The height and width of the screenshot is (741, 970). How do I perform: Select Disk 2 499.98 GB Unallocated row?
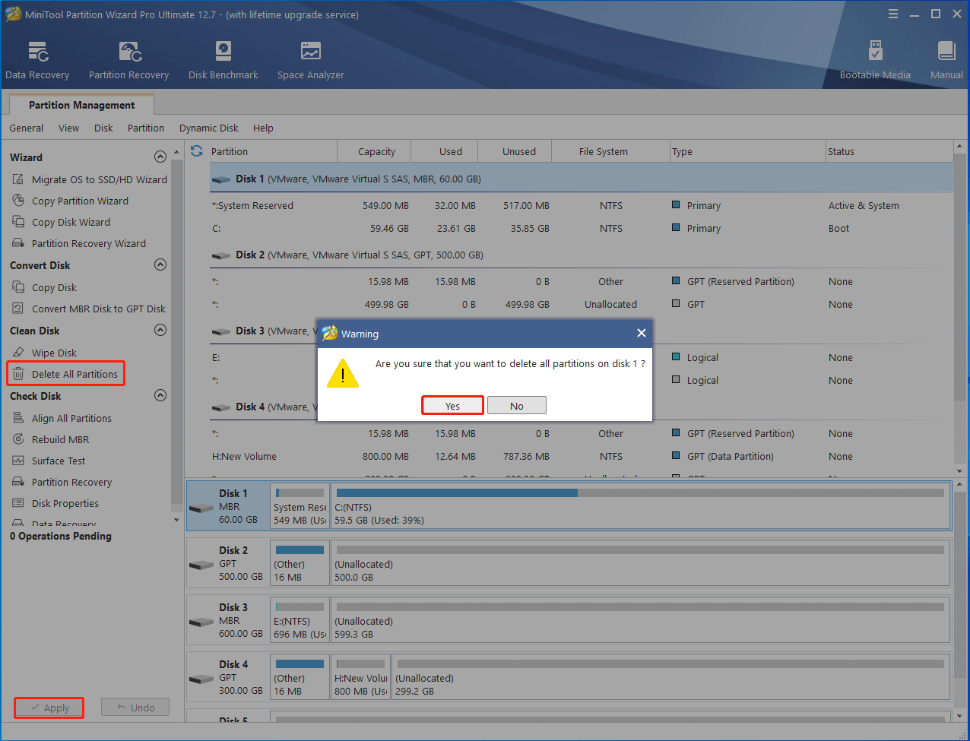click(x=582, y=304)
